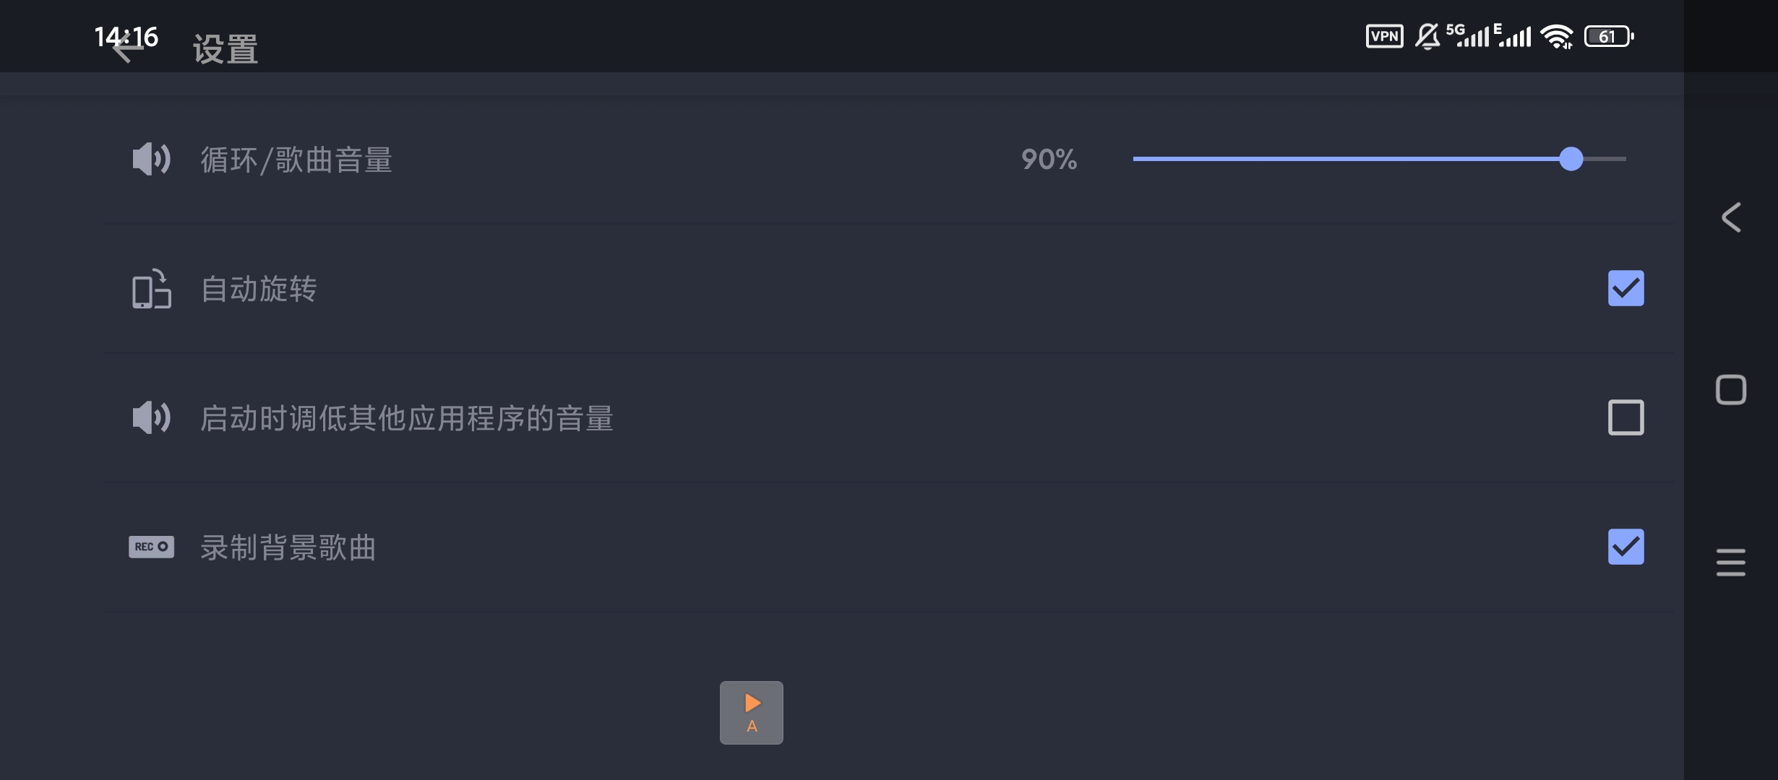1778x780 pixels.
Task: Enable 启动时调低其他应用程序的音量 checkbox
Action: pyautogui.click(x=1626, y=417)
